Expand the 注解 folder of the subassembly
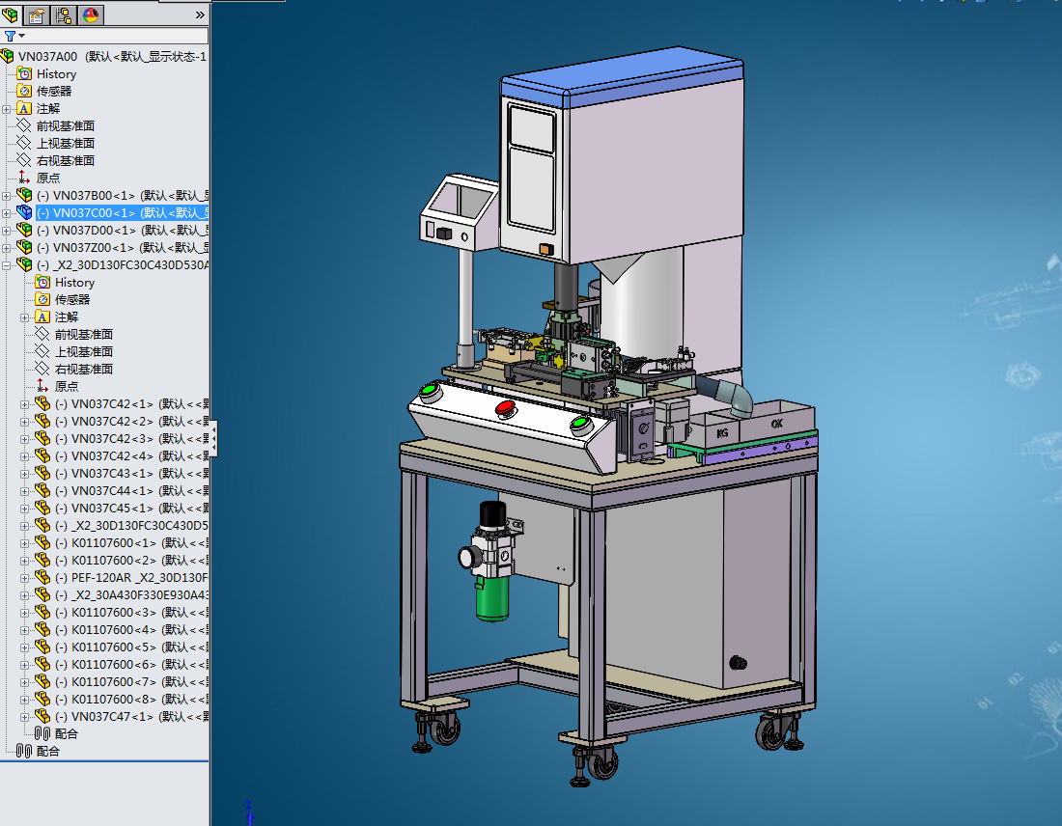The height and width of the screenshot is (826, 1062). click(x=24, y=317)
